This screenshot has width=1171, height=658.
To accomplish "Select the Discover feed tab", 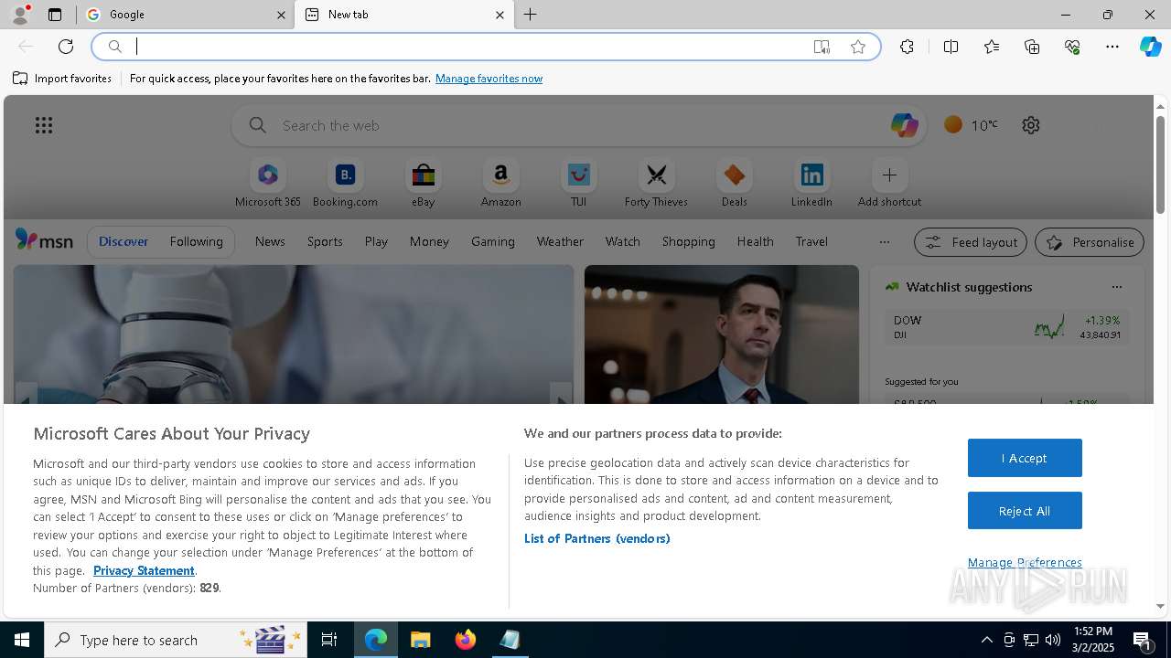I will point(124,241).
